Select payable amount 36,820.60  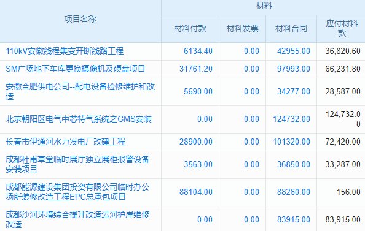coord(343,51)
